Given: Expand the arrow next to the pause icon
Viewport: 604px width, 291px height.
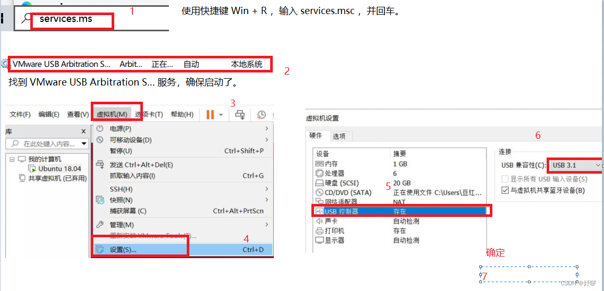Looking at the screenshot, I should click(221, 115).
